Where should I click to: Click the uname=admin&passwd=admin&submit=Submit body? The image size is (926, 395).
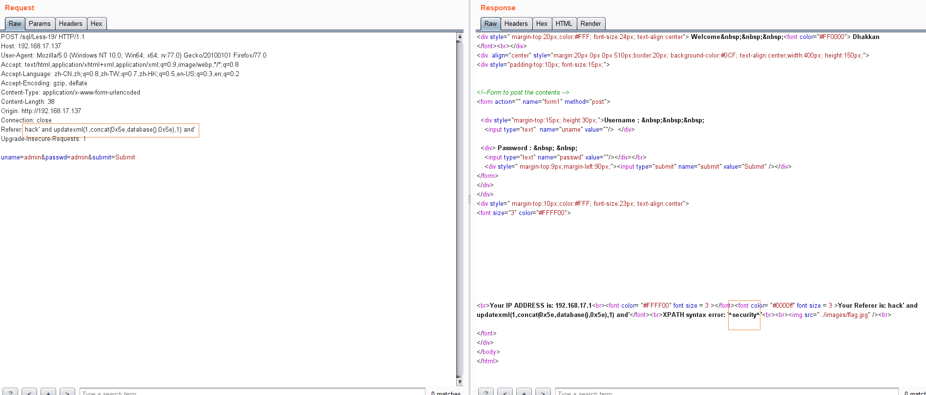(x=68, y=157)
